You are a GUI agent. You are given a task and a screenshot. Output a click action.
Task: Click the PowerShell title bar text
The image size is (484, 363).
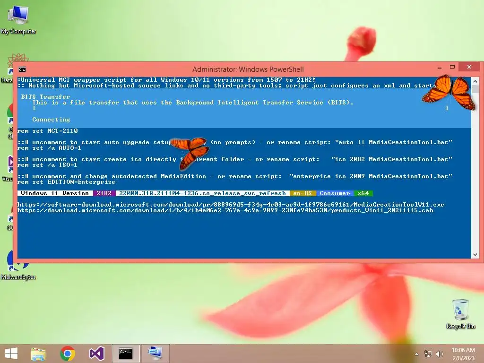tap(248, 69)
